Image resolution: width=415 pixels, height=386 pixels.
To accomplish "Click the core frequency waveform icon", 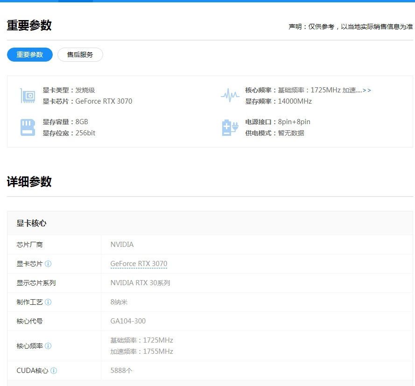I will click(230, 95).
